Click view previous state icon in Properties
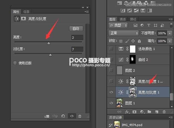The width and height of the screenshot is (174, 128). click(55, 116)
